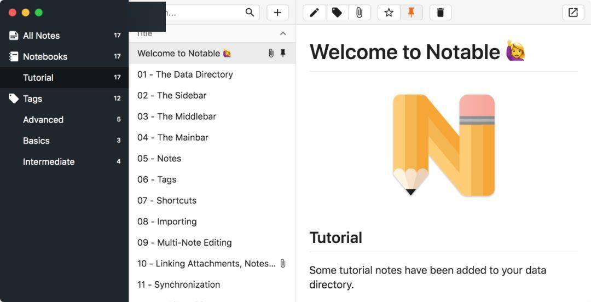
Task: Filter by the Intermediate tag
Action: (x=65, y=162)
